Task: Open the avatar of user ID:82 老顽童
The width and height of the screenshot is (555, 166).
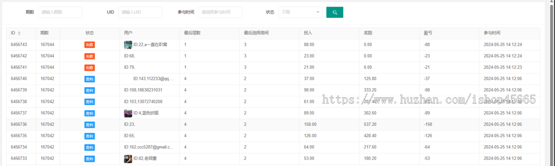Action: click(128, 159)
